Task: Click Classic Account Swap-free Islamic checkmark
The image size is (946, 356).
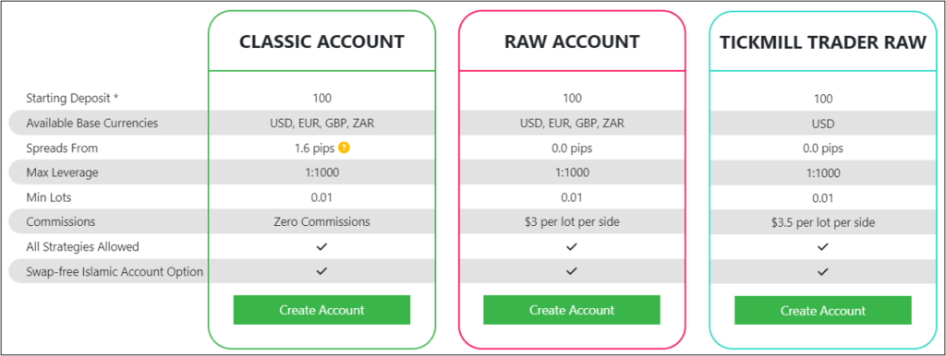Action: click(x=321, y=271)
